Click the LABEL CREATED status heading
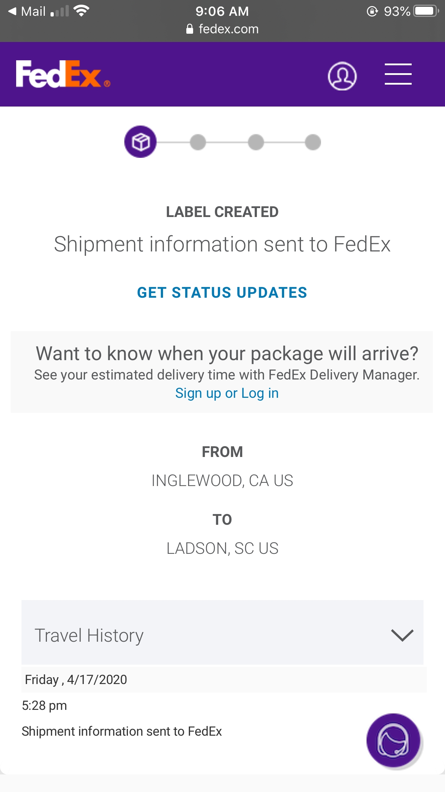This screenshot has height=792, width=445. click(222, 212)
